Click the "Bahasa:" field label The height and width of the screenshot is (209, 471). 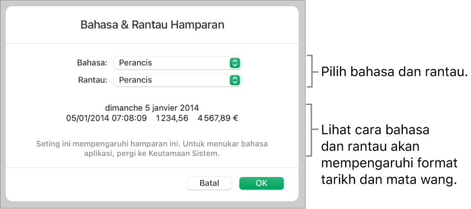point(92,63)
